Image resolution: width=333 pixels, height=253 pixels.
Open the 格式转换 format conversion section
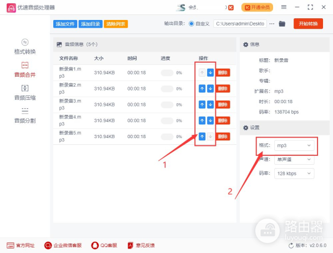tap(25, 47)
